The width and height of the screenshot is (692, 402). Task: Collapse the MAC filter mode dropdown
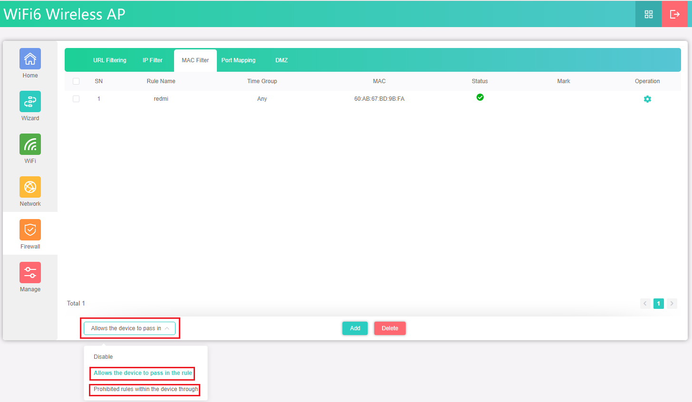129,328
